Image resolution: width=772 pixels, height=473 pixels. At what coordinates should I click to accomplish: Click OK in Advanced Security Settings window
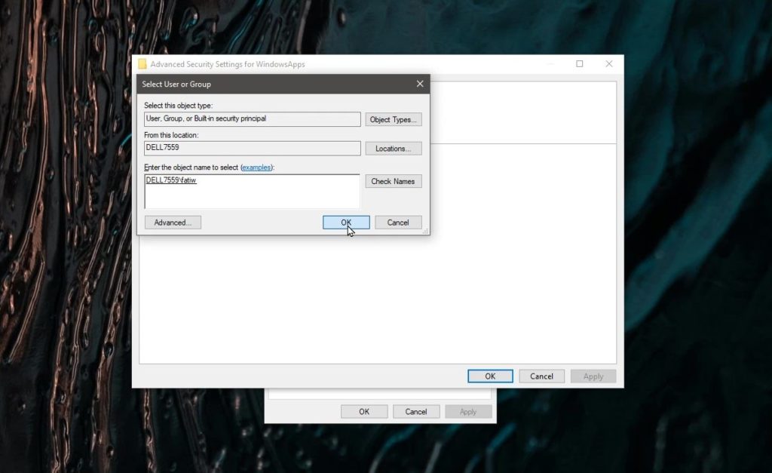490,376
